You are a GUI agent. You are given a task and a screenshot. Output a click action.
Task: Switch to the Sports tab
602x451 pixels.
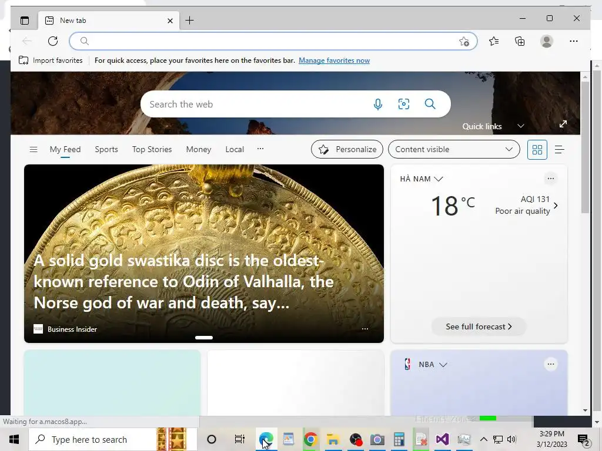[x=106, y=149]
